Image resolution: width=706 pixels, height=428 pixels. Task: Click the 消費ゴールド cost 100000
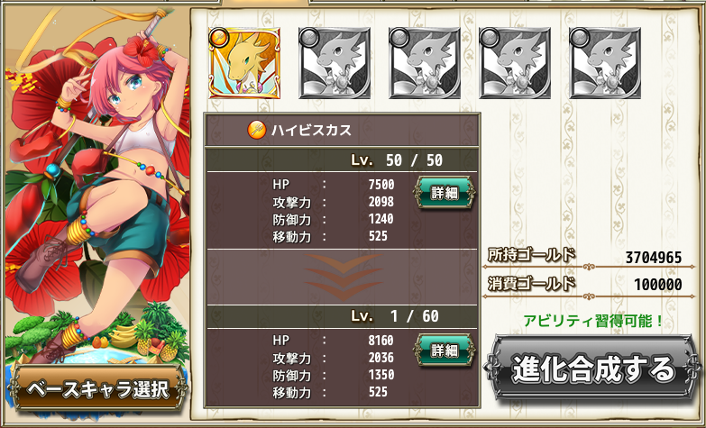[658, 285]
